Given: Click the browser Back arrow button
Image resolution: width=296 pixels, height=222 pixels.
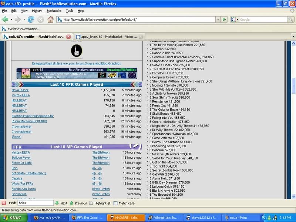Looking at the screenshot, I should (x=5, y=20).
